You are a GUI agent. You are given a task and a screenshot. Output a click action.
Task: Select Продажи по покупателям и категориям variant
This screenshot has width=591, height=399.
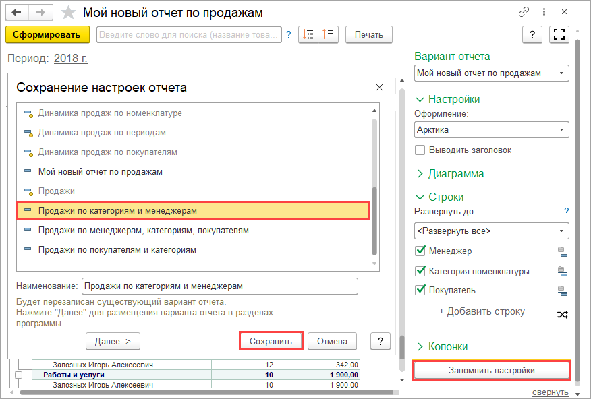117,249
